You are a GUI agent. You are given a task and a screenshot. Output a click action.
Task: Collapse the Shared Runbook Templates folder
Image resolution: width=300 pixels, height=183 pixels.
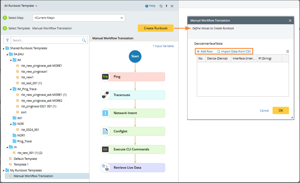pyautogui.click(x=3, y=48)
